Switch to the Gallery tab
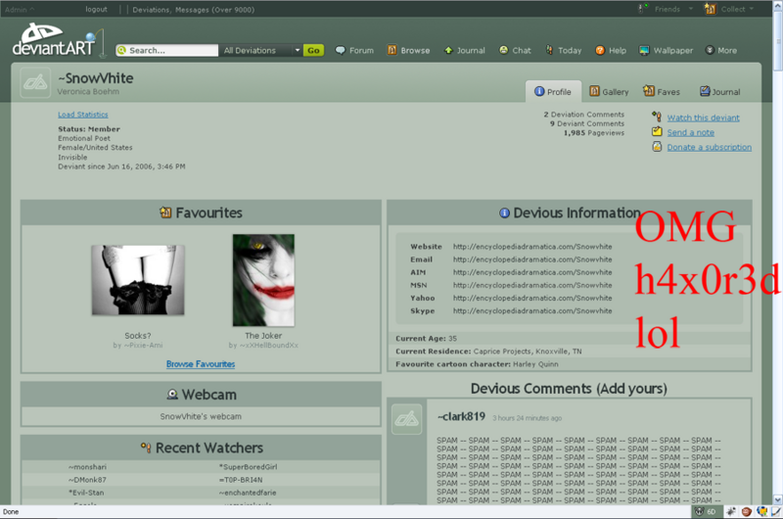This screenshot has height=519, width=783. click(608, 92)
